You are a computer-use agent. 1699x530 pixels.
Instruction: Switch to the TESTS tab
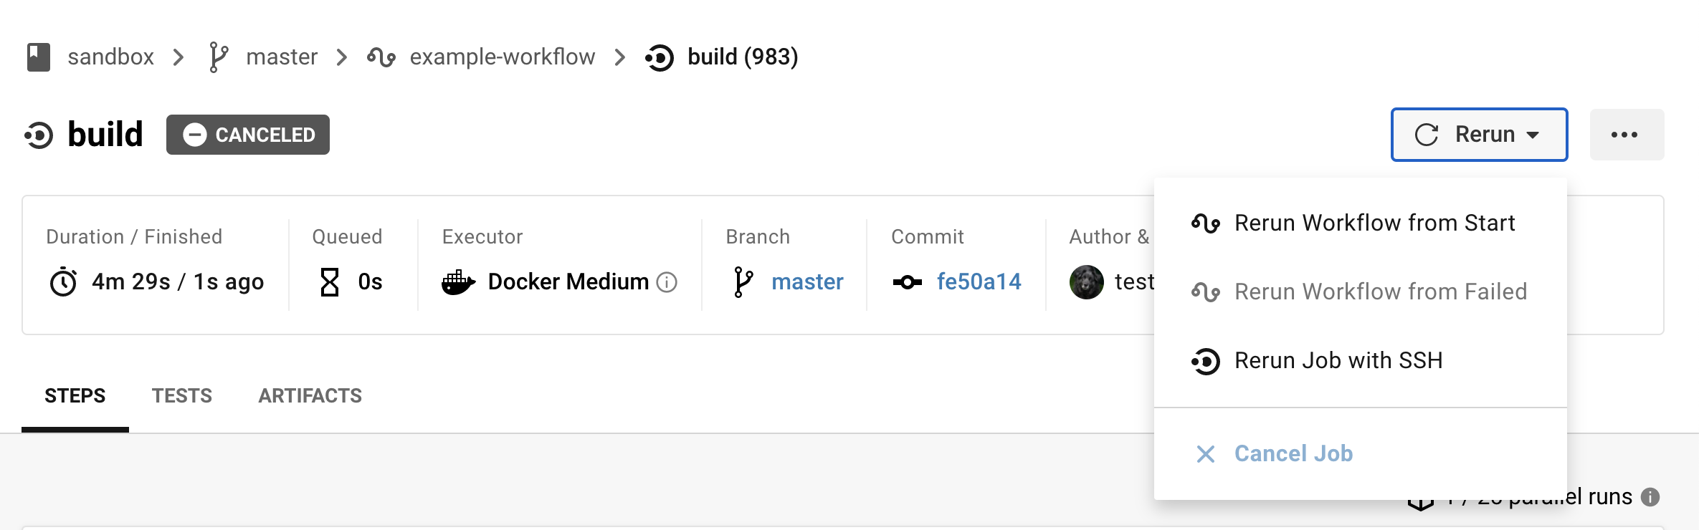click(x=182, y=396)
